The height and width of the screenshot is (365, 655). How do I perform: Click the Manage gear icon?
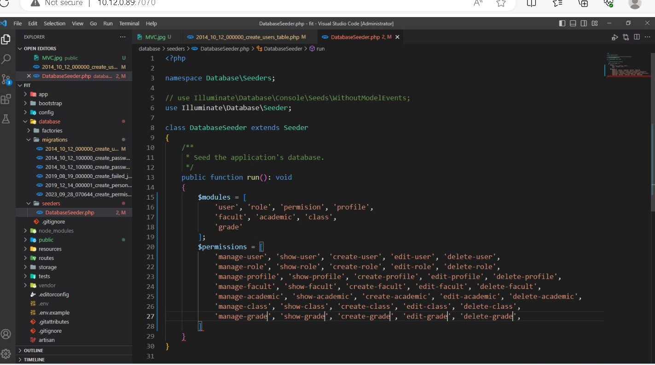(x=6, y=353)
